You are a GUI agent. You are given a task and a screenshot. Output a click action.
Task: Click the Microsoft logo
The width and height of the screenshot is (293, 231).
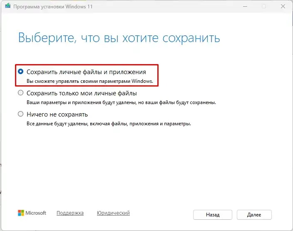(32, 213)
